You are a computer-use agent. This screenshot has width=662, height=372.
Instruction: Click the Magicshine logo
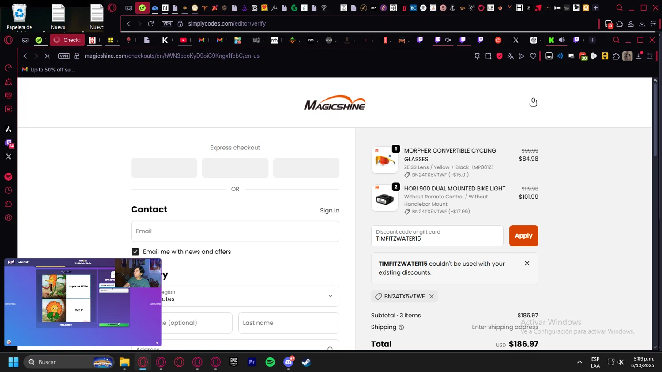(335, 102)
